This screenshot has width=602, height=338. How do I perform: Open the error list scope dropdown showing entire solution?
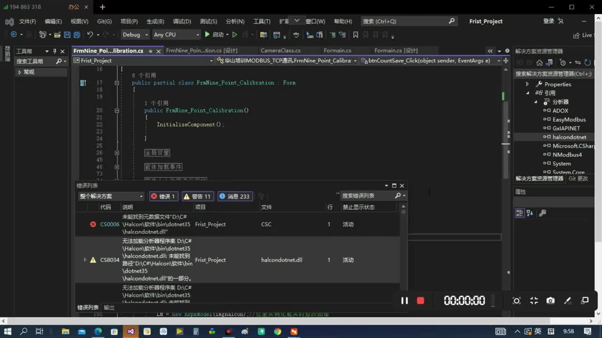[111, 196]
